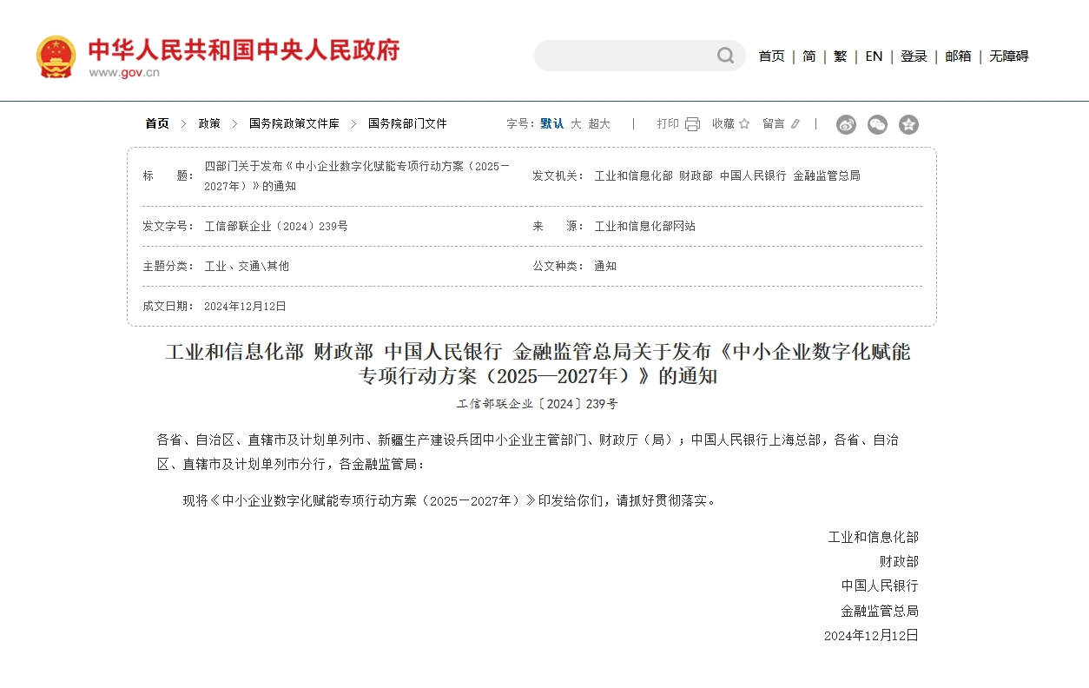Share via WeChat icon

click(x=877, y=125)
